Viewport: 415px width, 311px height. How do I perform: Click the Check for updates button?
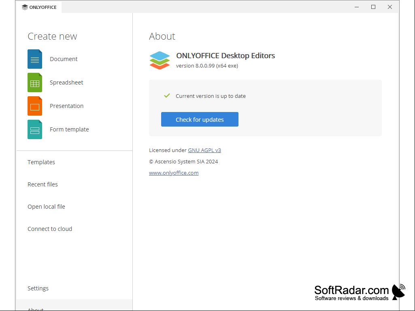pyautogui.click(x=200, y=119)
